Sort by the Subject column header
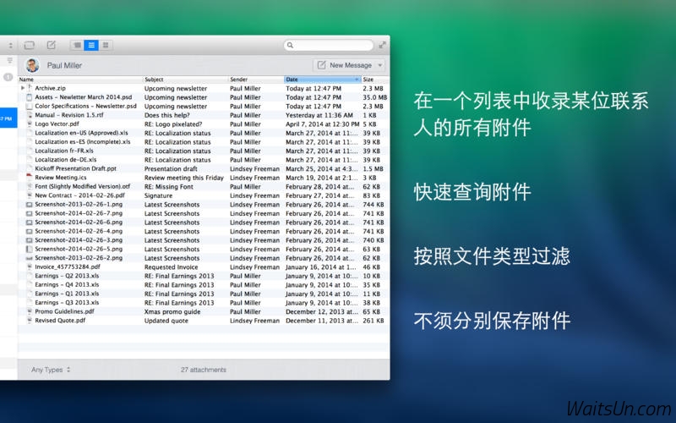 point(185,80)
